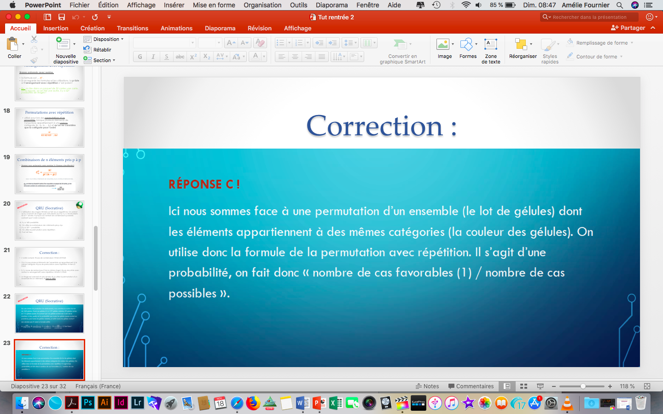This screenshot has height=414, width=663.
Task: Enable normal view in status bar
Action: coord(507,386)
